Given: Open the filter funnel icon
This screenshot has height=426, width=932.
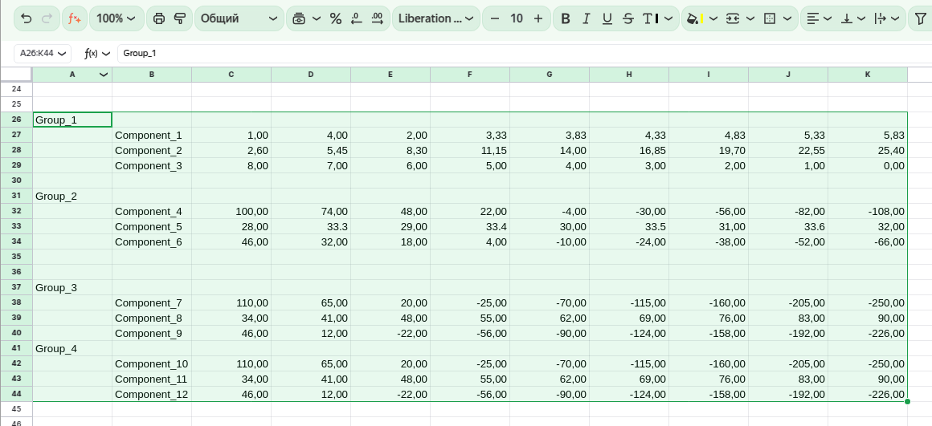Looking at the screenshot, I should pyautogui.click(x=921, y=18).
